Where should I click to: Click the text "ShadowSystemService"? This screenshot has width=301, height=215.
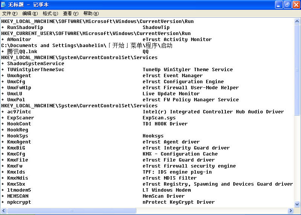point(35,64)
